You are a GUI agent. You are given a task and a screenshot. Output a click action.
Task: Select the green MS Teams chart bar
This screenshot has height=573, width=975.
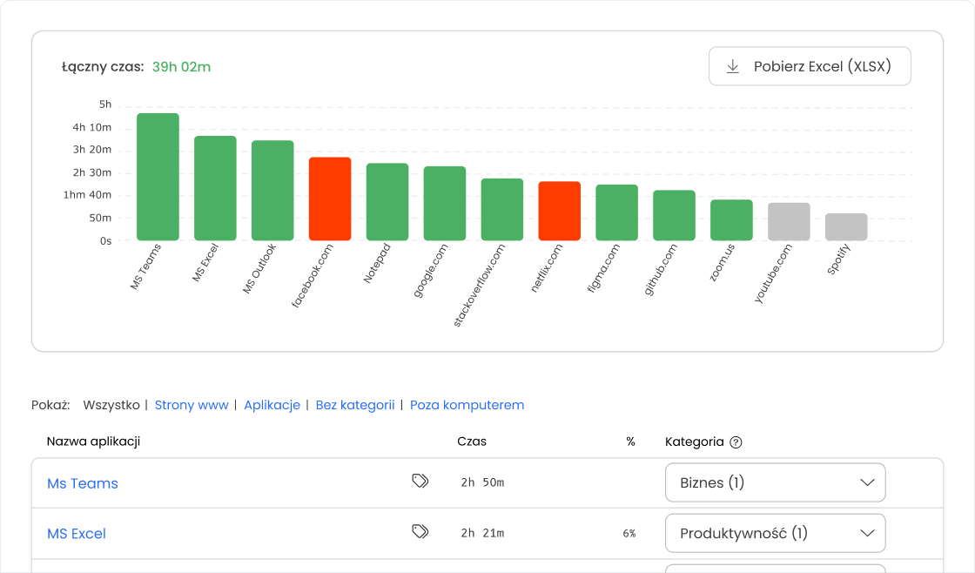pyautogui.click(x=158, y=178)
